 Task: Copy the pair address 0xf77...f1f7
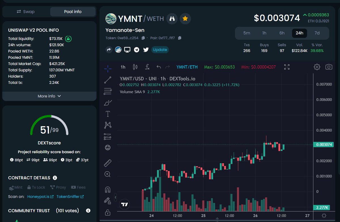point(180,38)
